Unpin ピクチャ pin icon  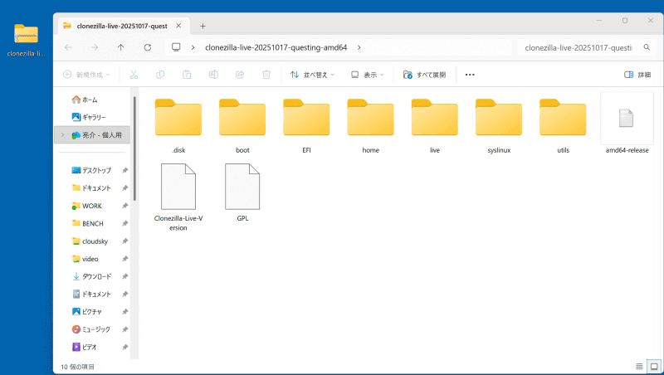(125, 311)
